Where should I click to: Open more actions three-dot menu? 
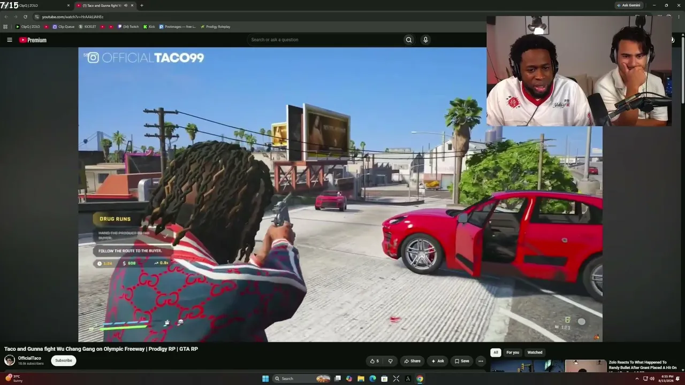[x=481, y=361]
